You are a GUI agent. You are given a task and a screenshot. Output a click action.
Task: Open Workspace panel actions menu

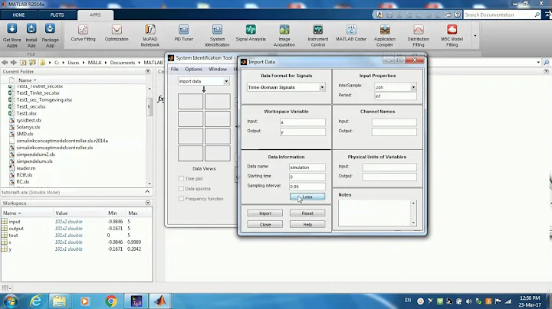(x=148, y=203)
